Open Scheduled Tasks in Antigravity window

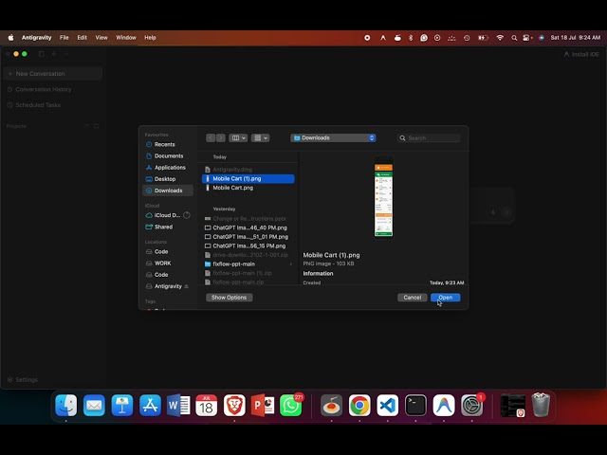point(34,105)
